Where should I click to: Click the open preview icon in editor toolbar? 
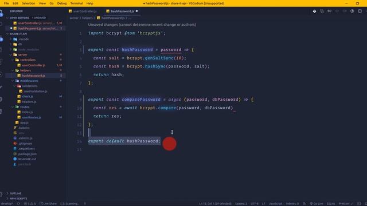tap(352, 11)
